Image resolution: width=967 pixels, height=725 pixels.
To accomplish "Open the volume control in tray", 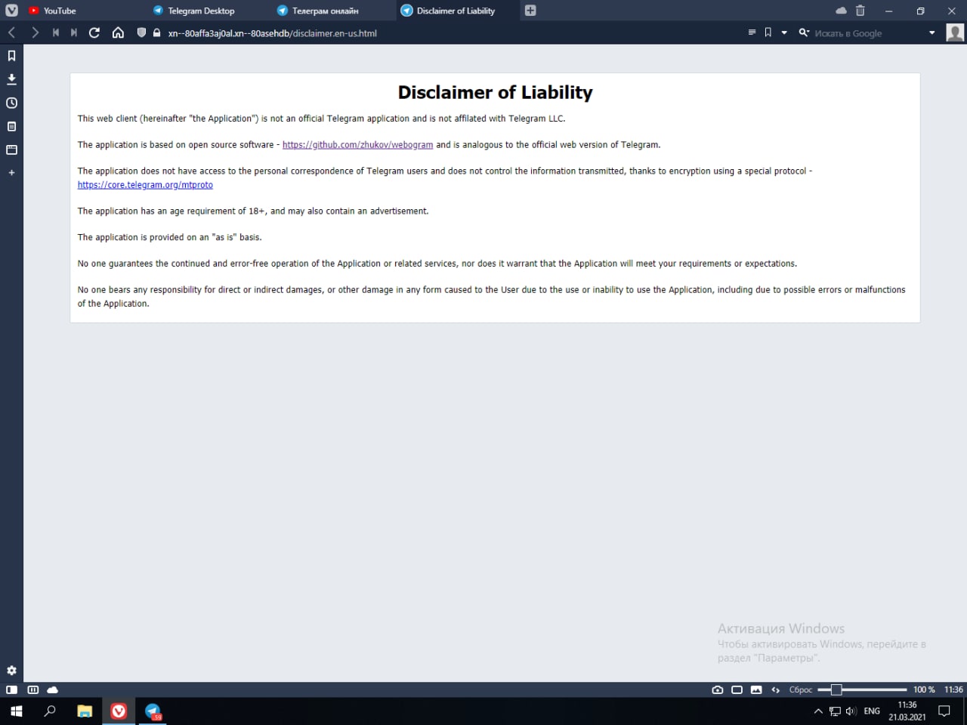I will pyautogui.click(x=851, y=711).
